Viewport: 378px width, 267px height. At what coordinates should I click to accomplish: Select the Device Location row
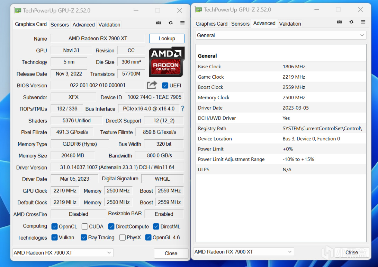(x=281, y=139)
